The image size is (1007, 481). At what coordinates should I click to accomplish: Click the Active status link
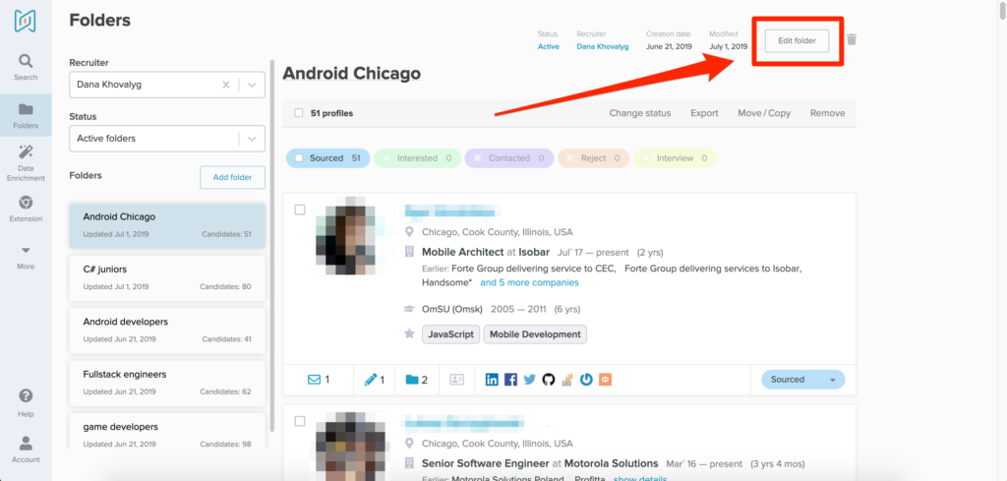pos(549,46)
